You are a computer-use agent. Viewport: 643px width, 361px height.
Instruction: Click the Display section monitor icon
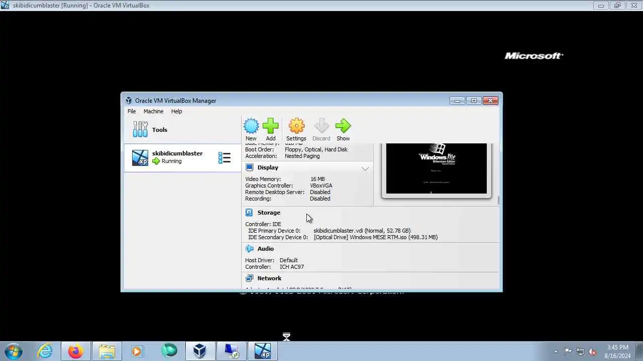click(249, 167)
